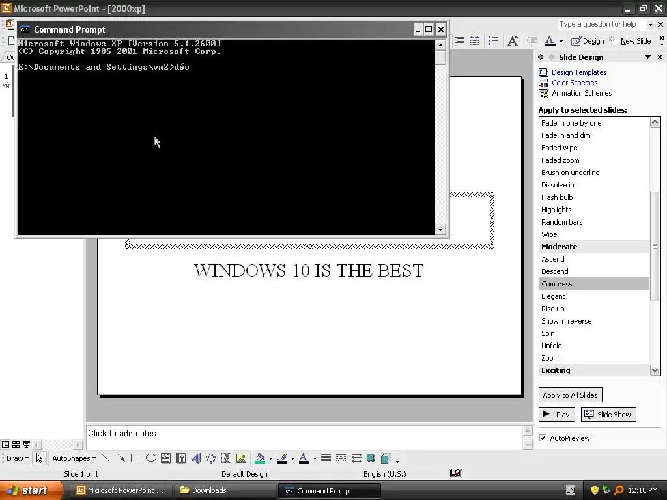
Task: Open Animation Schemes link
Action: pyautogui.click(x=582, y=93)
